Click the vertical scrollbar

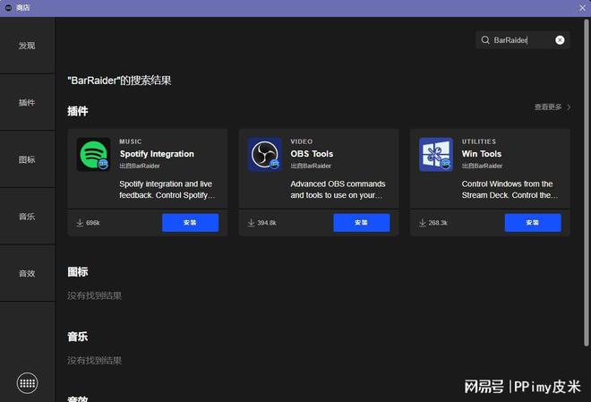point(587,183)
